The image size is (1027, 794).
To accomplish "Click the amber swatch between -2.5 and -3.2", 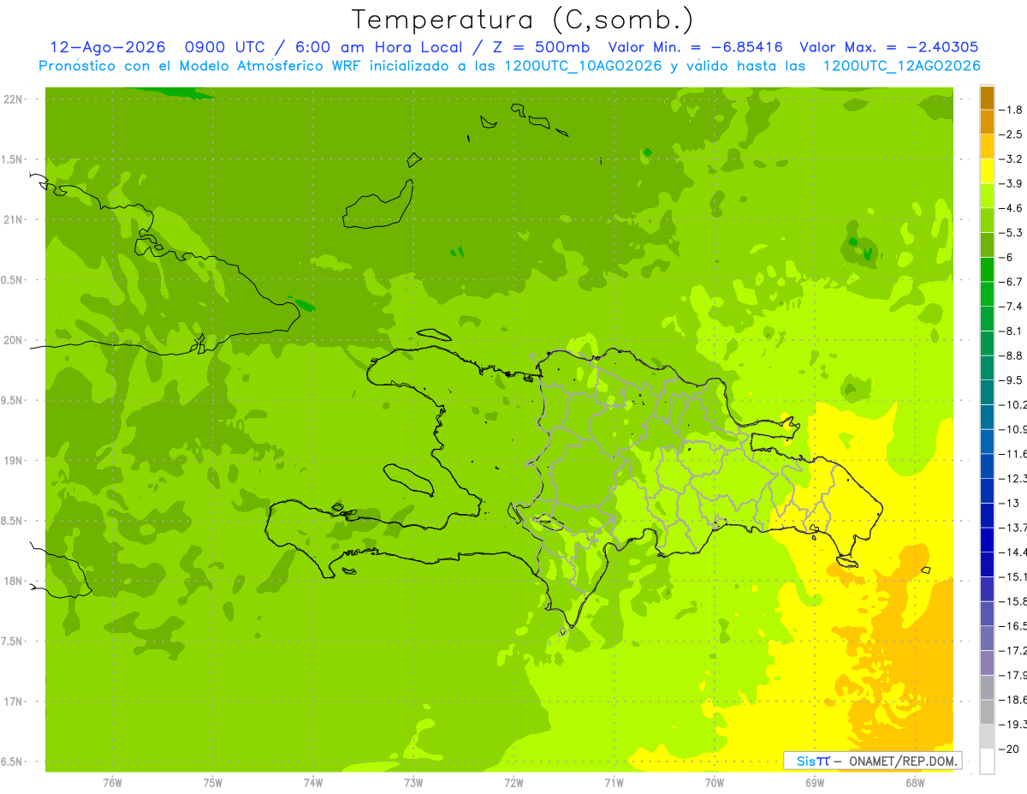I will coord(987,146).
